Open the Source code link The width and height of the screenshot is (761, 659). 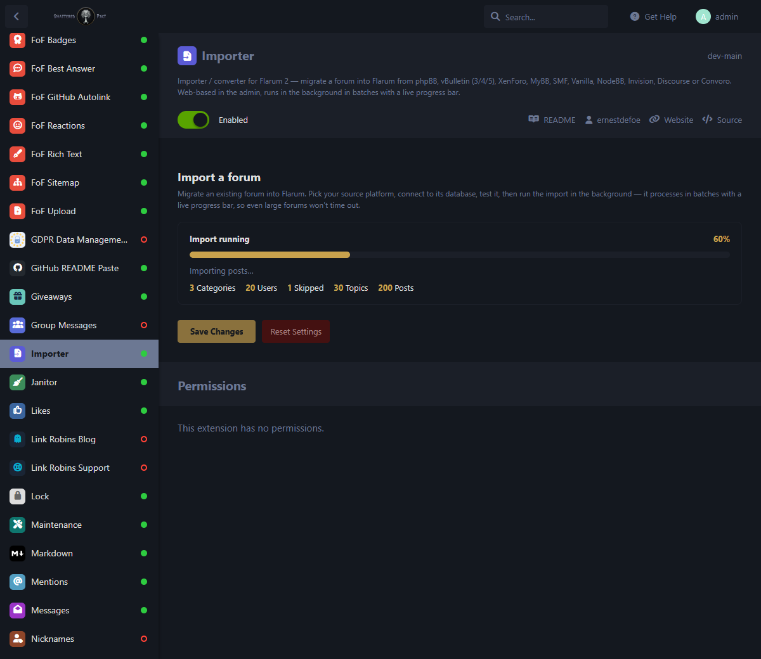(722, 120)
